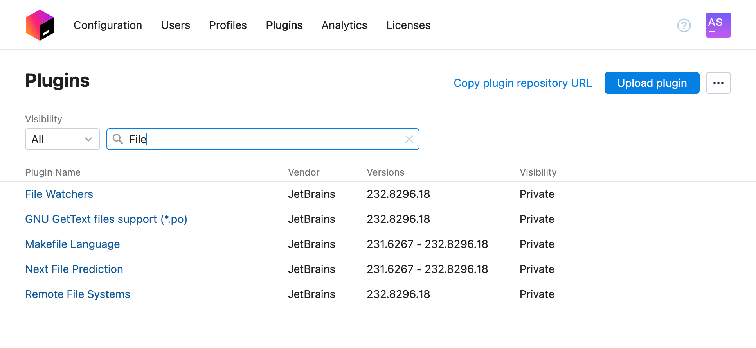756x348 pixels.
Task: Click JetBrains vendor in GNU GetText row
Action: 311,219
